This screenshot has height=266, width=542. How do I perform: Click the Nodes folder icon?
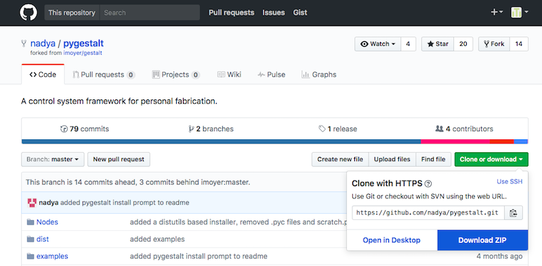30,222
